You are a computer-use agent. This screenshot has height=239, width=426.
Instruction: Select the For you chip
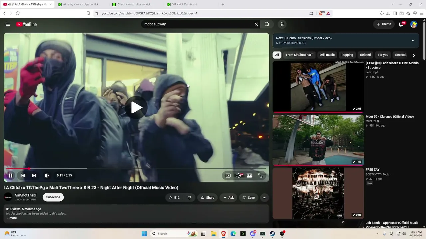pos(383,55)
